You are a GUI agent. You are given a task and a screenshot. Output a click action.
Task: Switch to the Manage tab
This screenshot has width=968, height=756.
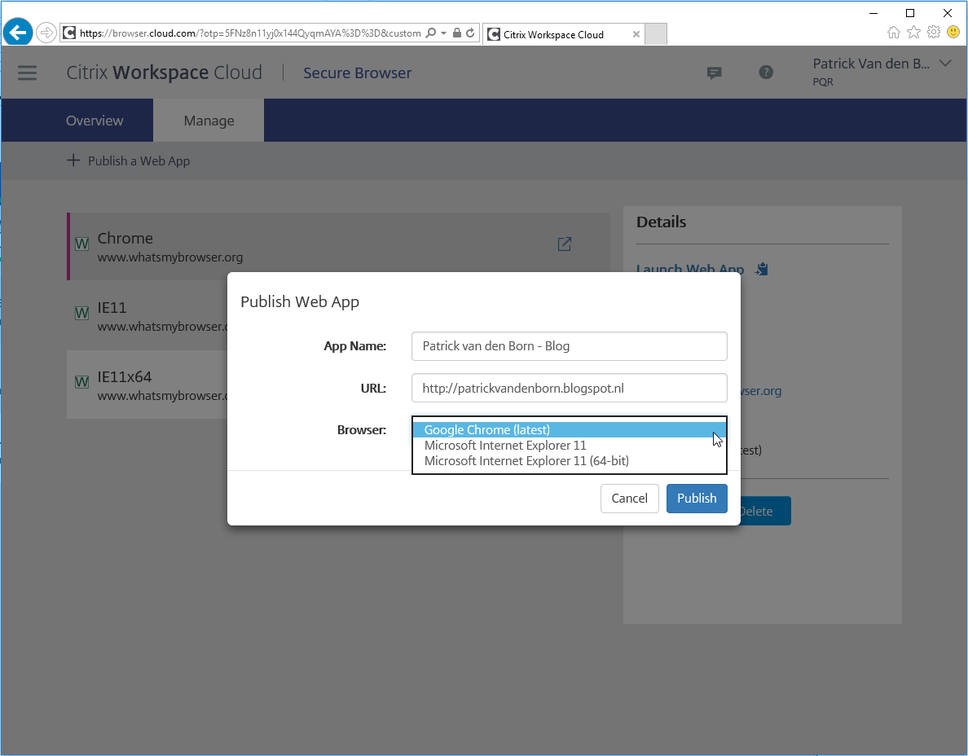click(x=209, y=121)
